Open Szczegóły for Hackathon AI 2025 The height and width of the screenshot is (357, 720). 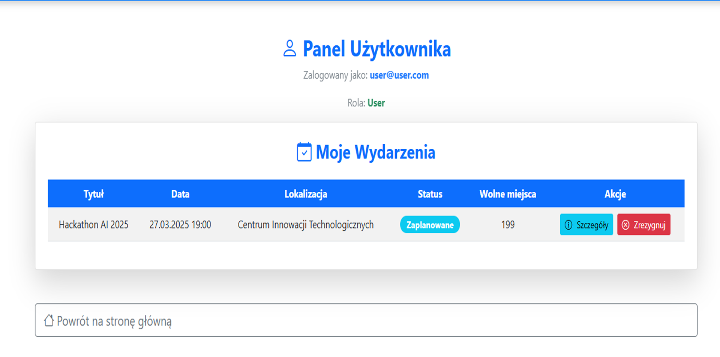[586, 225]
